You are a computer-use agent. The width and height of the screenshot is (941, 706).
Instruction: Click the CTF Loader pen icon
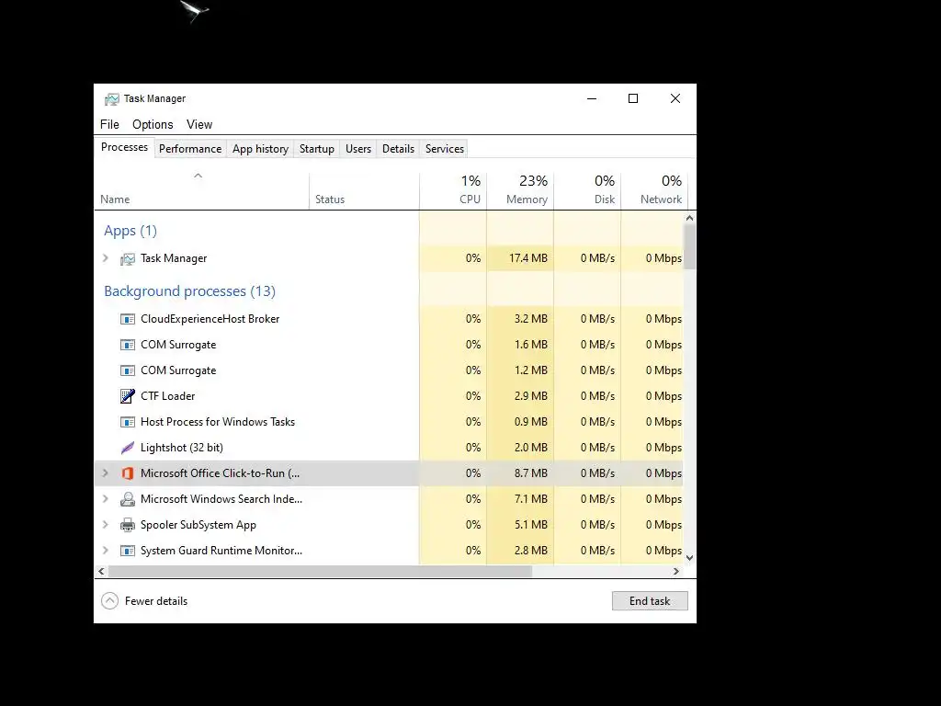pyautogui.click(x=127, y=396)
